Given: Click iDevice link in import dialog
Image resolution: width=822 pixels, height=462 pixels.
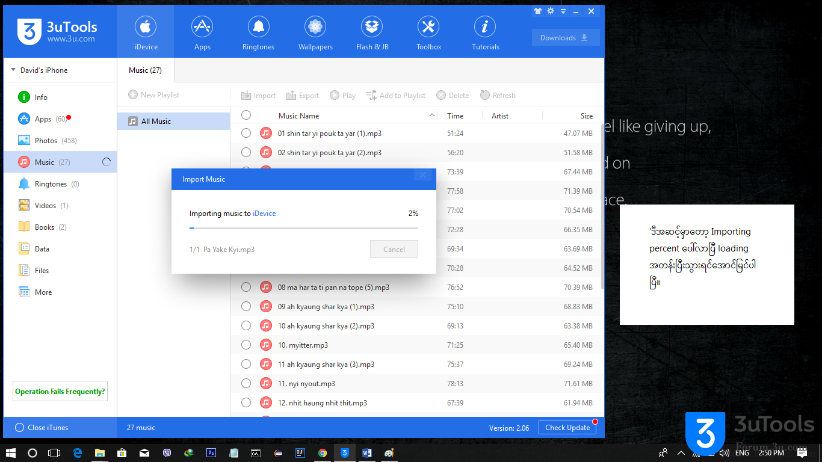Looking at the screenshot, I should coord(264,214).
